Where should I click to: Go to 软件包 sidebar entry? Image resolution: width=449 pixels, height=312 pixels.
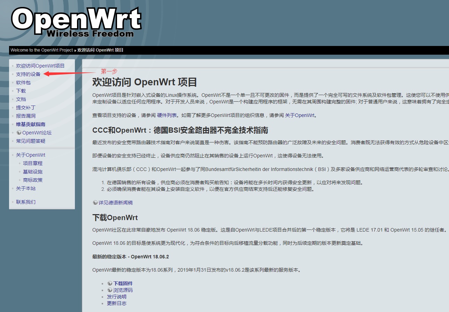pos(23,83)
